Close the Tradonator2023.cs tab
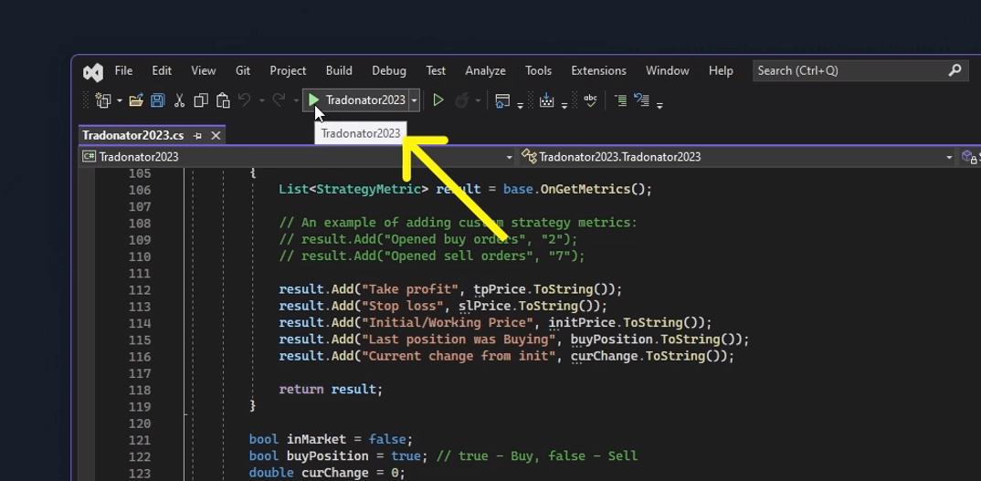 pos(216,135)
